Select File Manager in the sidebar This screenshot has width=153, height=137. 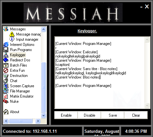click(20, 91)
